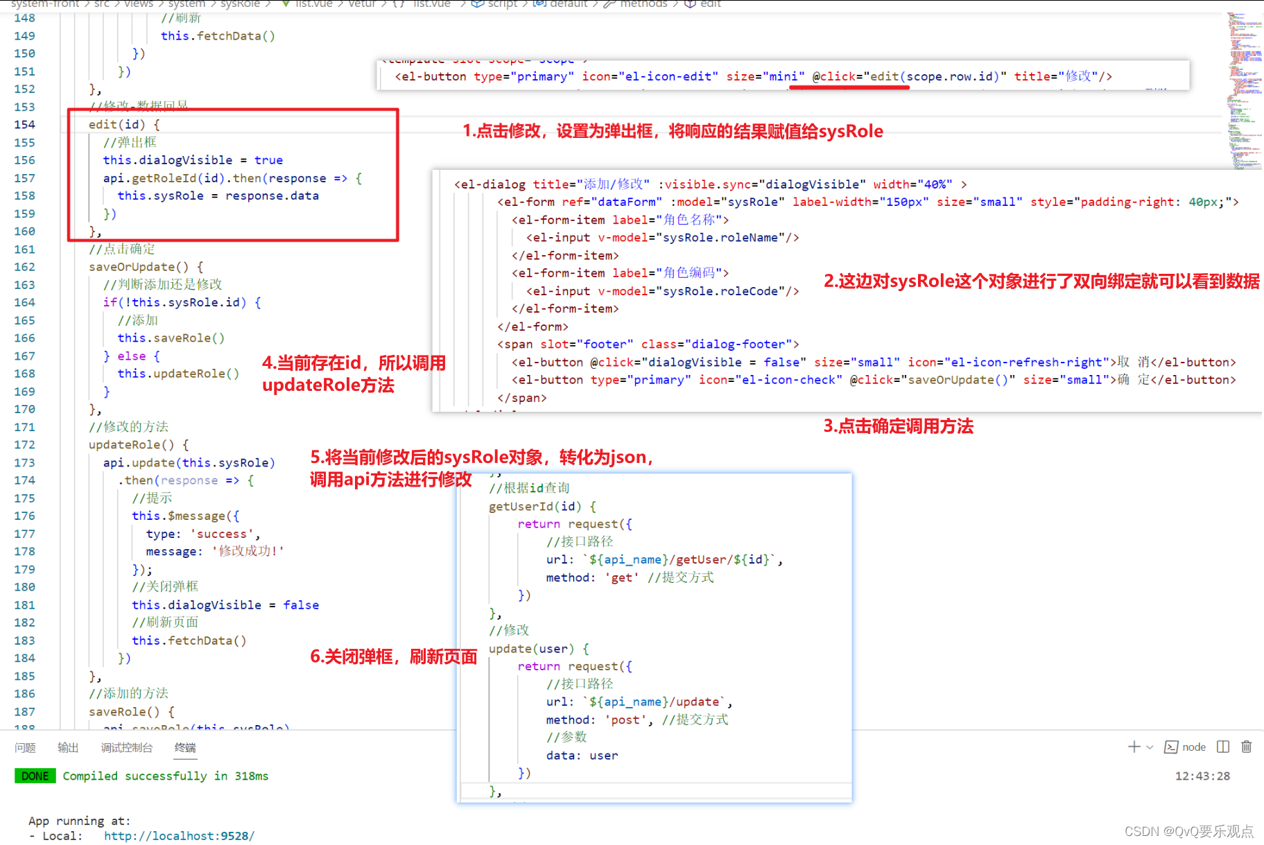Click 'this.fetchData()' on line 149

(x=218, y=35)
